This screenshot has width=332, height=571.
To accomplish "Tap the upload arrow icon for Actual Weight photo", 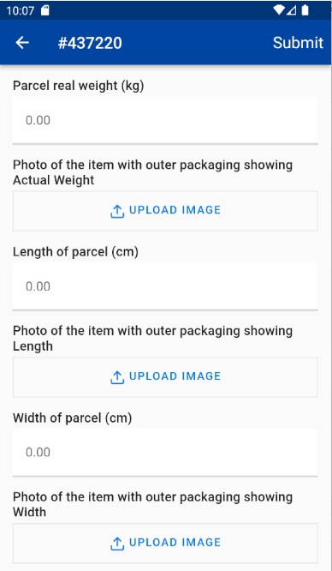I will tap(117, 211).
